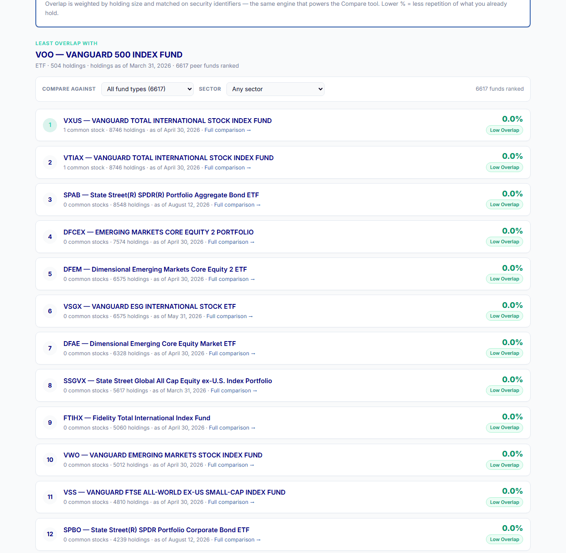
Task: View Full comparison for VTIAX
Action: 228,168
